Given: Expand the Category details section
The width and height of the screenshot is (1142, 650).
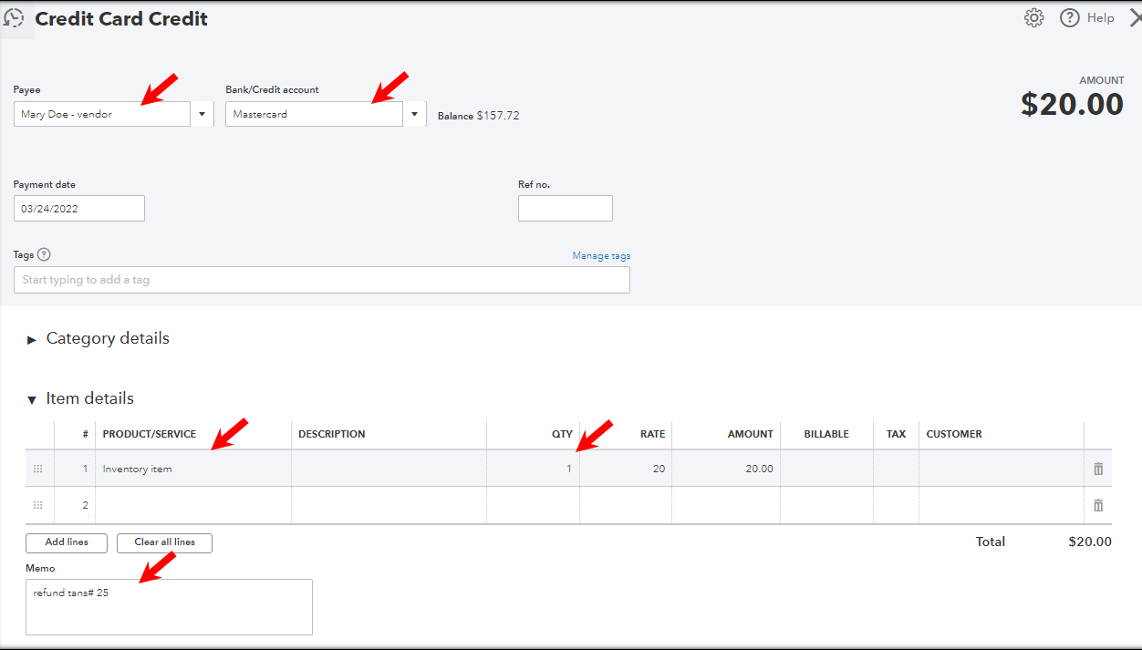Looking at the screenshot, I should pyautogui.click(x=32, y=338).
